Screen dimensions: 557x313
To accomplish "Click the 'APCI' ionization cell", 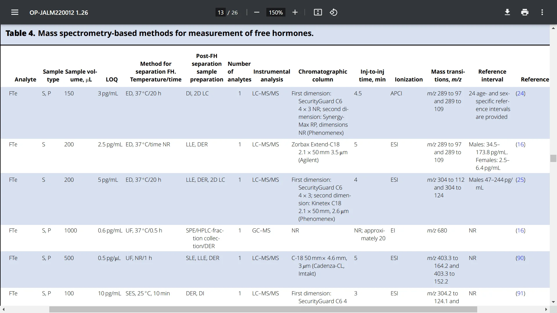I will click(x=396, y=93).
